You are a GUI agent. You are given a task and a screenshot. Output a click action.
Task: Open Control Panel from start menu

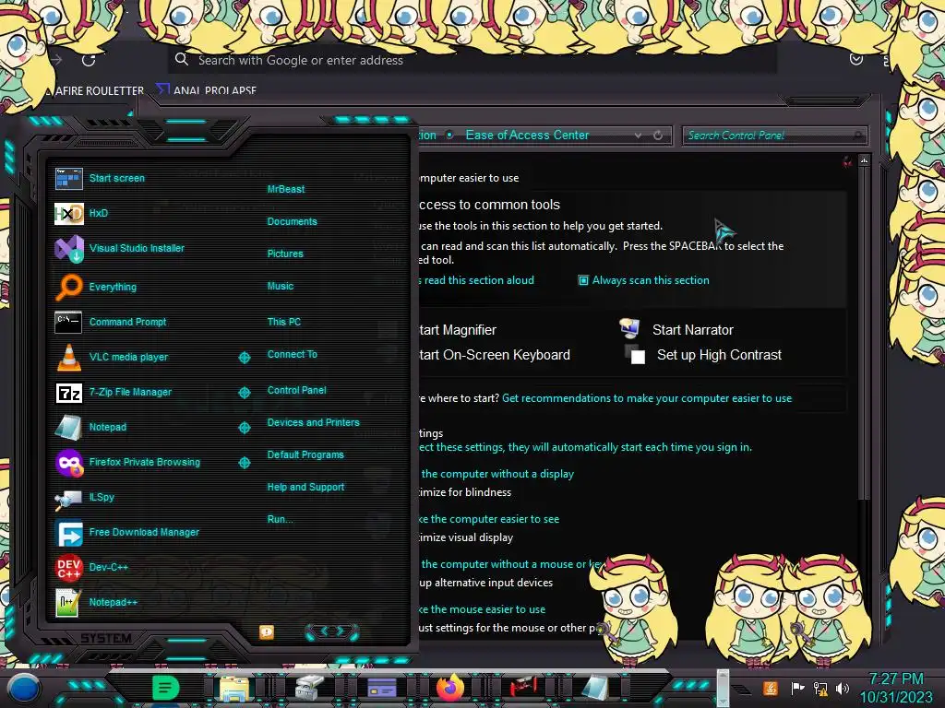click(296, 390)
